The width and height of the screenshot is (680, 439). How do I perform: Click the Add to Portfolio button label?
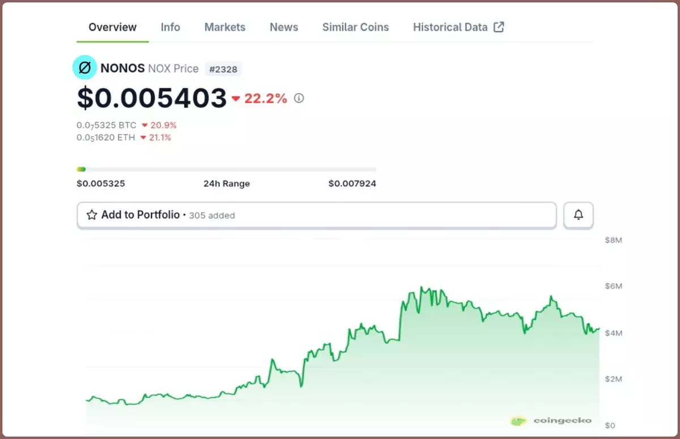pos(141,215)
